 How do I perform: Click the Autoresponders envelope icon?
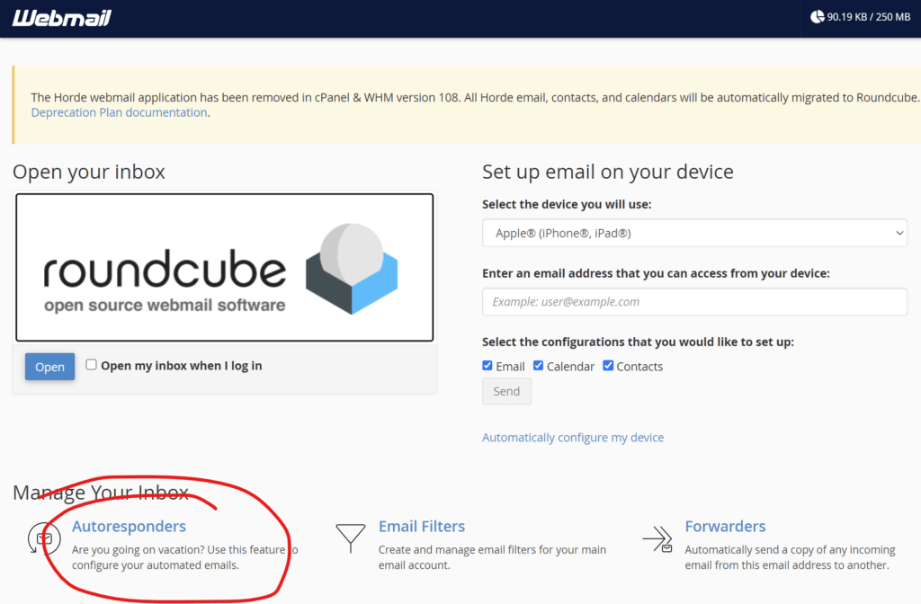[44, 538]
